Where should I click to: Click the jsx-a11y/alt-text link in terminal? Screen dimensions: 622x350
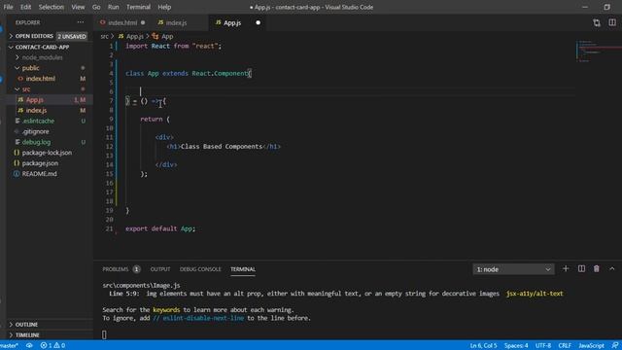click(535, 294)
